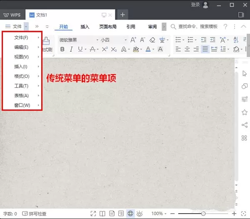250x219 pixels.
Task: Apply italic formatting
Action: coord(71,49)
